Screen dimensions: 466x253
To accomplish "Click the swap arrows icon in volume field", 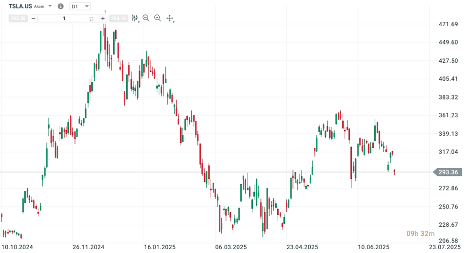I will coord(91,19).
